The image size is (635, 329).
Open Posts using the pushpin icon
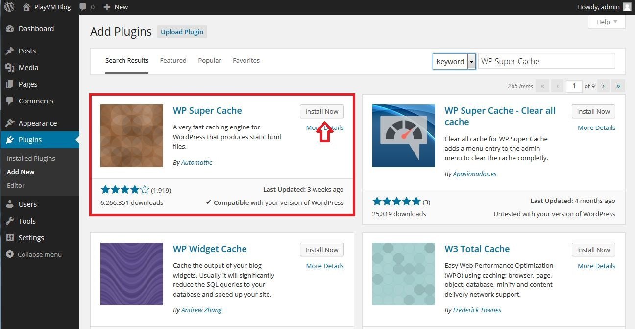(x=11, y=51)
